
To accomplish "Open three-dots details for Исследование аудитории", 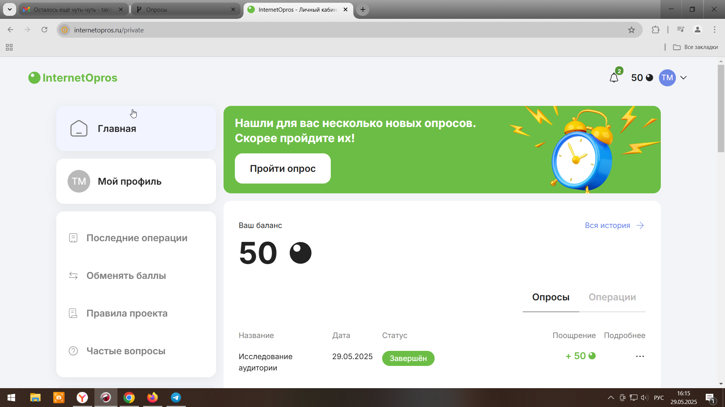I will pyautogui.click(x=640, y=357).
